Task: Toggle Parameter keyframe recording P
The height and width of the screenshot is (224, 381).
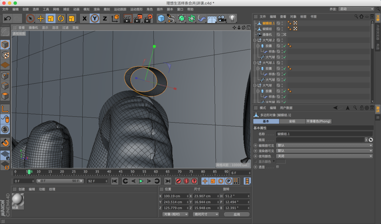Action: [x=229, y=181]
